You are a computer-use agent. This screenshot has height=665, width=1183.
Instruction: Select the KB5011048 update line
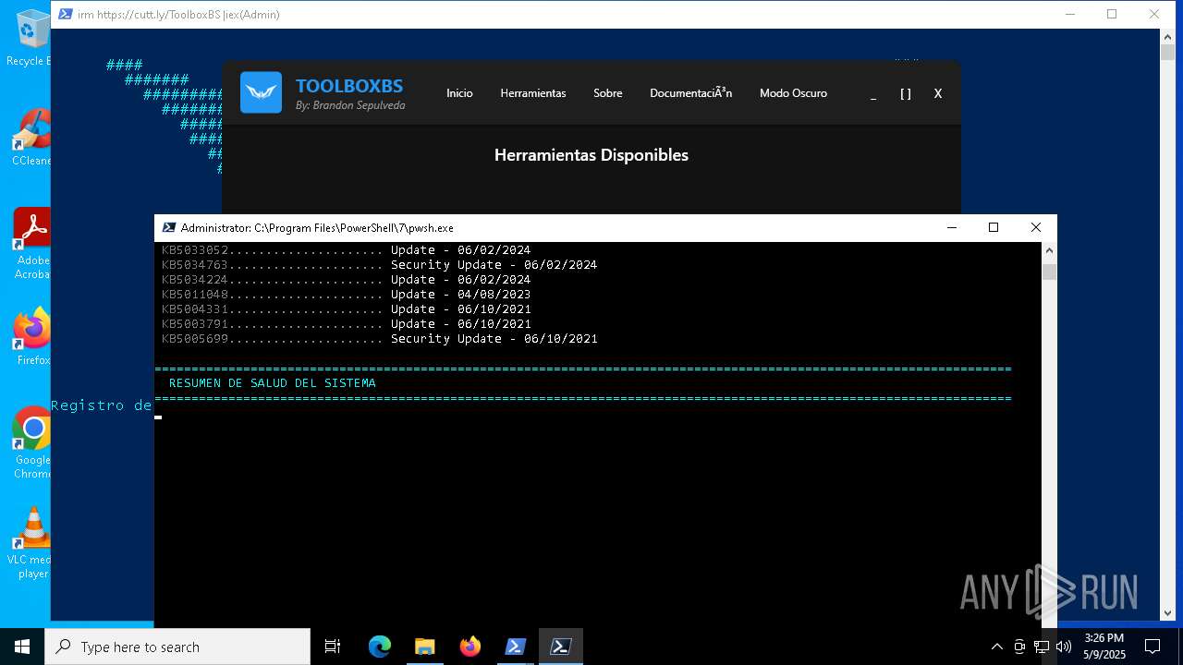click(346, 295)
